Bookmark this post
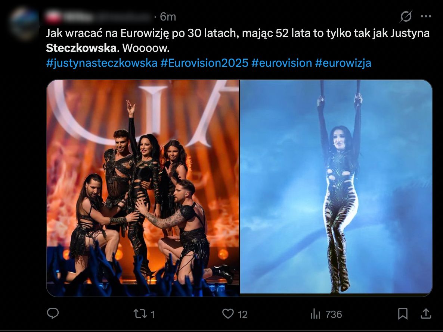 coord(403,314)
